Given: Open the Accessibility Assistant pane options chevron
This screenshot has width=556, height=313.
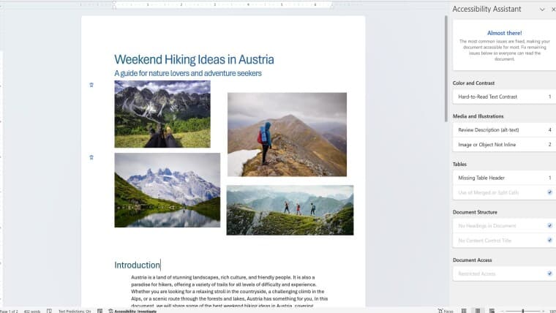Looking at the screenshot, I should (542, 10).
